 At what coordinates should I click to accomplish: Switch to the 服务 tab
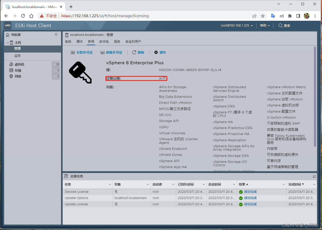(x=117, y=42)
